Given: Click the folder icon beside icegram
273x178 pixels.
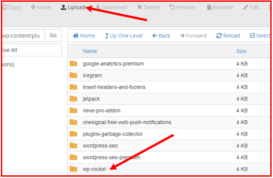Looking at the screenshot, I should click(73, 75).
